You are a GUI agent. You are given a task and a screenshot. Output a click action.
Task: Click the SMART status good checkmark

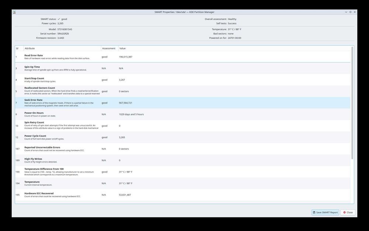(x=59, y=19)
